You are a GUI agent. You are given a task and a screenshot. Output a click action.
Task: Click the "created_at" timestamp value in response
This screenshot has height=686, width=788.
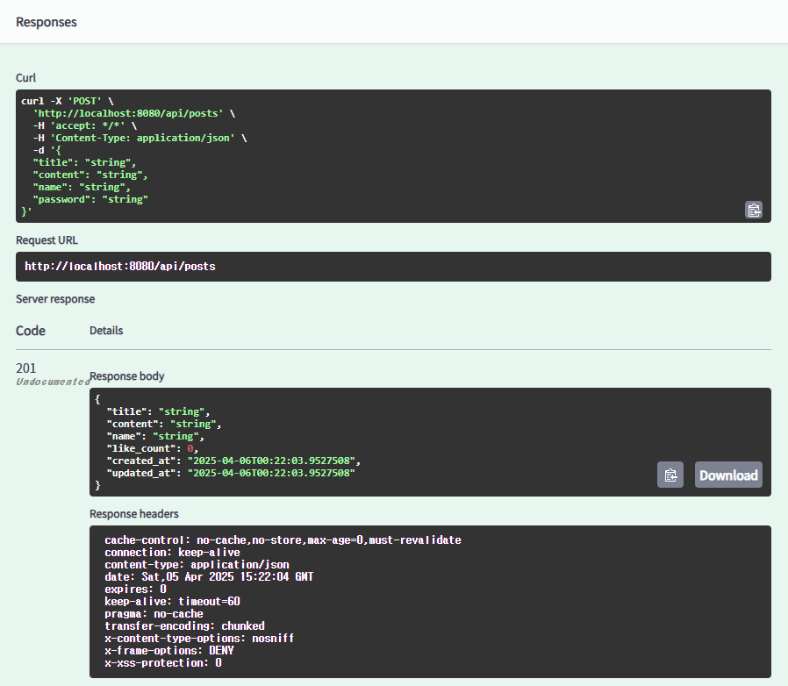point(271,461)
